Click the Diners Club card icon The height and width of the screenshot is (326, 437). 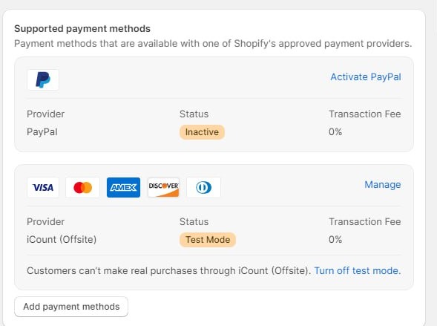[x=204, y=187]
